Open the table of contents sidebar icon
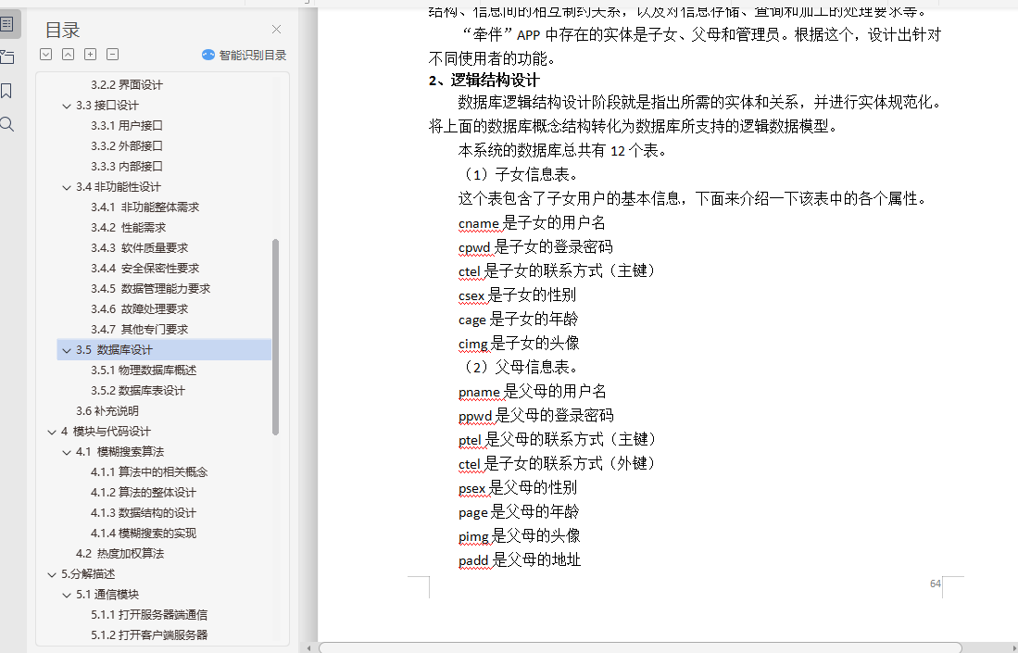1018x653 pixels. [x=6, y=25]
